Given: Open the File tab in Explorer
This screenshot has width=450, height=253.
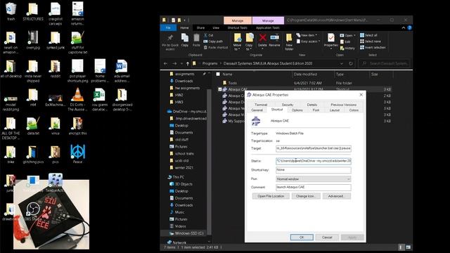Looking at the screenshot, I should (x=168, y=28).
